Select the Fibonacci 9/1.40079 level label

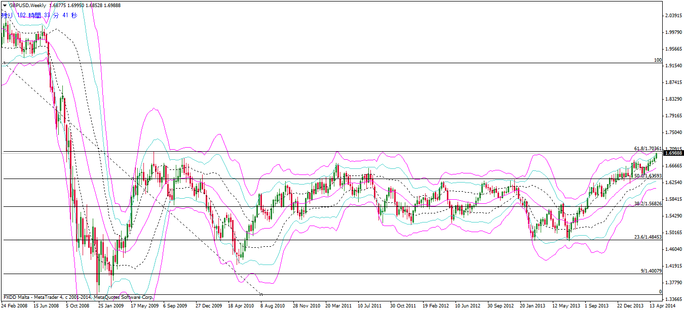click(x=651, y=271)
